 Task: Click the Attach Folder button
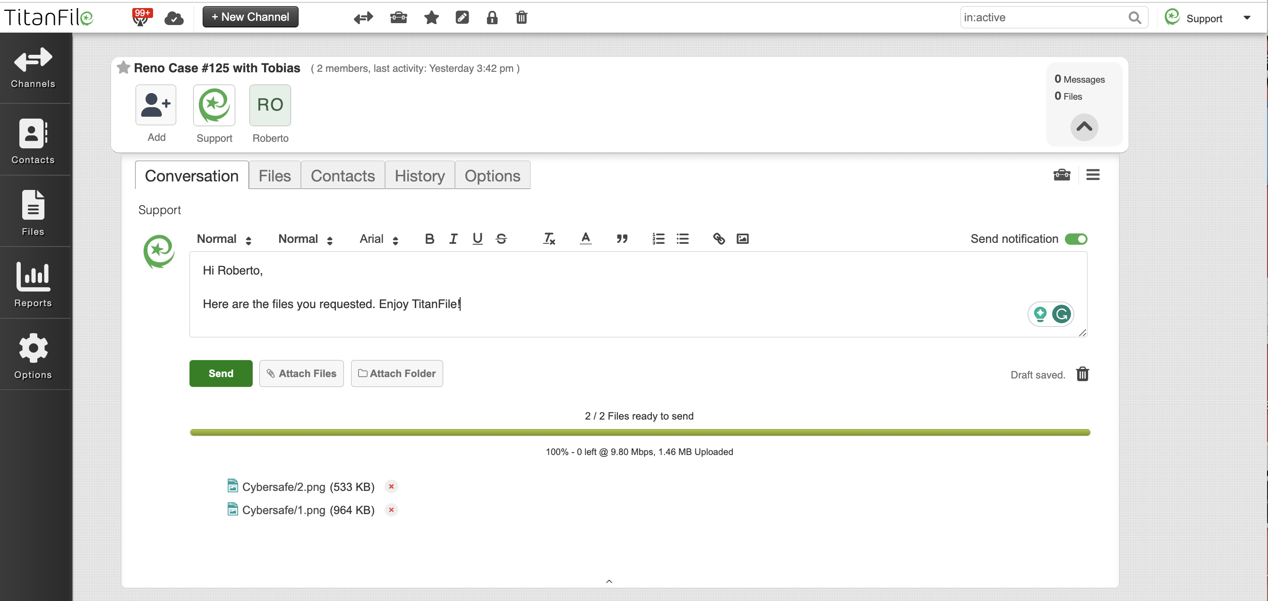tap(397, 373)
